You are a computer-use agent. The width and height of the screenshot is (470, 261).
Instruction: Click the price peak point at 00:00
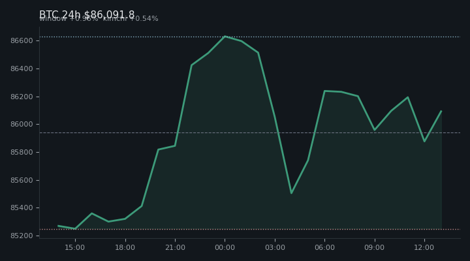point(225,37)
